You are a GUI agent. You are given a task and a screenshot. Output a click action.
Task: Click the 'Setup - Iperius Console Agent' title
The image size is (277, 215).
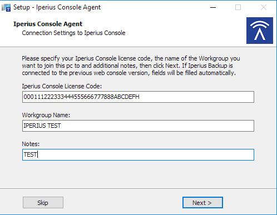click(57, 7)
